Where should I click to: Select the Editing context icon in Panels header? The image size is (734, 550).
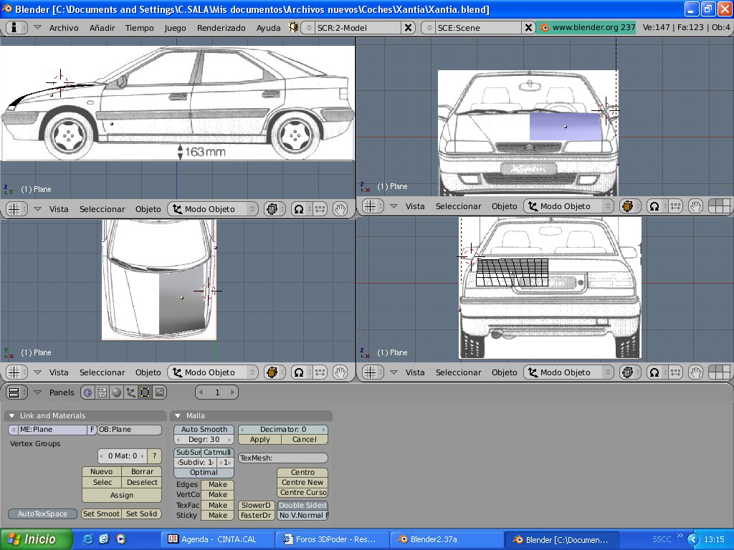coord(145,392)
